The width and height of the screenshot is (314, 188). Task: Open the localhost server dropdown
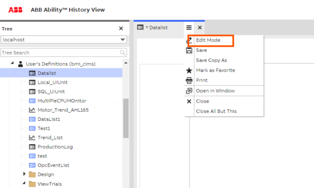click(x=64, y=39)
